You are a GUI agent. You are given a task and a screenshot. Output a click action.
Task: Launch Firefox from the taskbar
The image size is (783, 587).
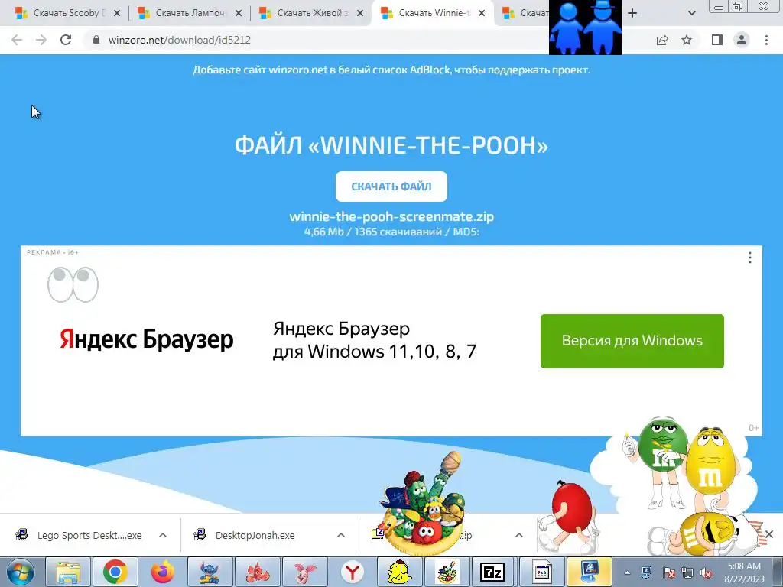(163, 572)
